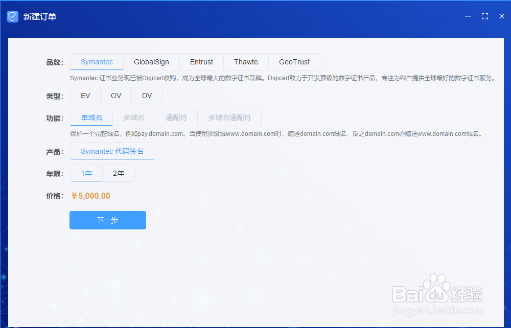The height and width of the screenshot is (328, 511).
Task: Select Thawte as the brand
Action: coord(246,62)
